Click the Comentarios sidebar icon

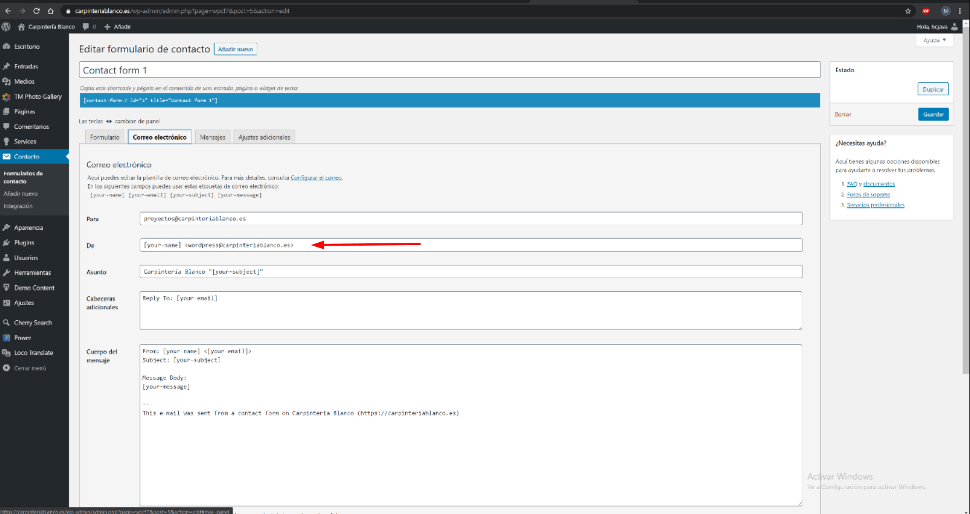click(6, 126)
